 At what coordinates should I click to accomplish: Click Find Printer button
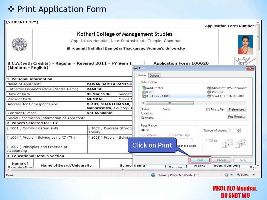tap(236, 116)
